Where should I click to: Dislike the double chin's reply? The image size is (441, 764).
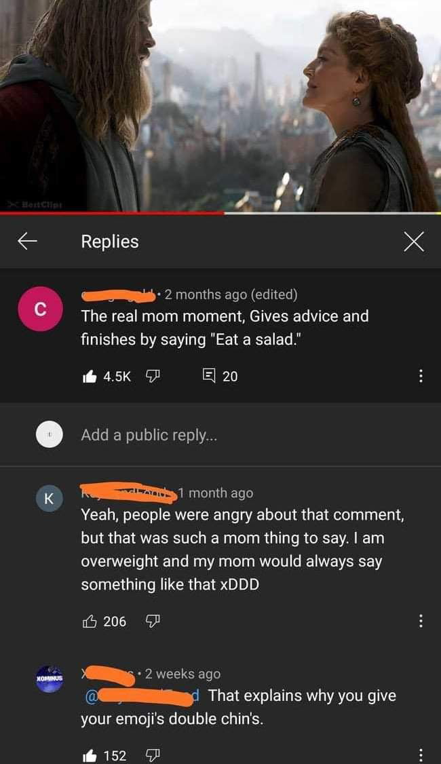pyautogui.click(x=153, y=756)
